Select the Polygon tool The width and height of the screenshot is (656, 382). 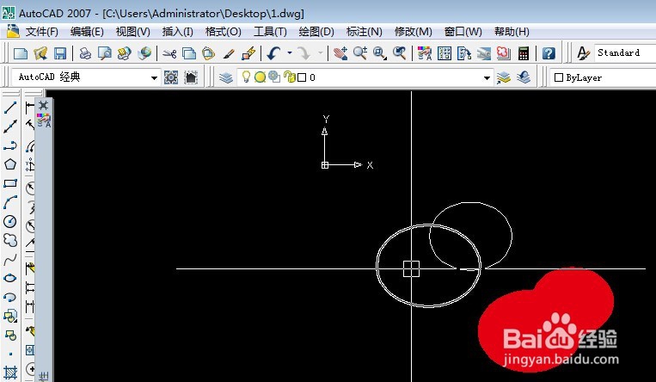[x=10, y=164]
